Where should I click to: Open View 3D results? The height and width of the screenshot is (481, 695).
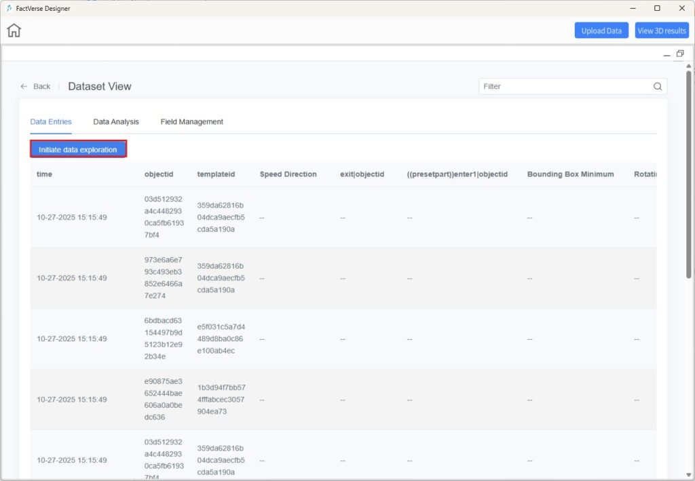[x=662, y=31]
